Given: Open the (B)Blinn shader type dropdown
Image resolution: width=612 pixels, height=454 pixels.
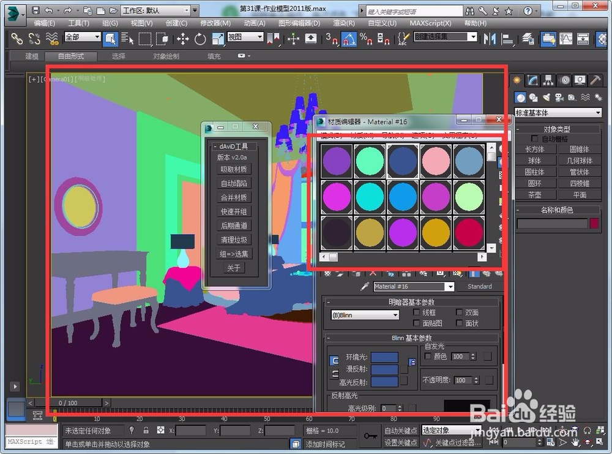Looking at the screenshot, I should point(365,315).
